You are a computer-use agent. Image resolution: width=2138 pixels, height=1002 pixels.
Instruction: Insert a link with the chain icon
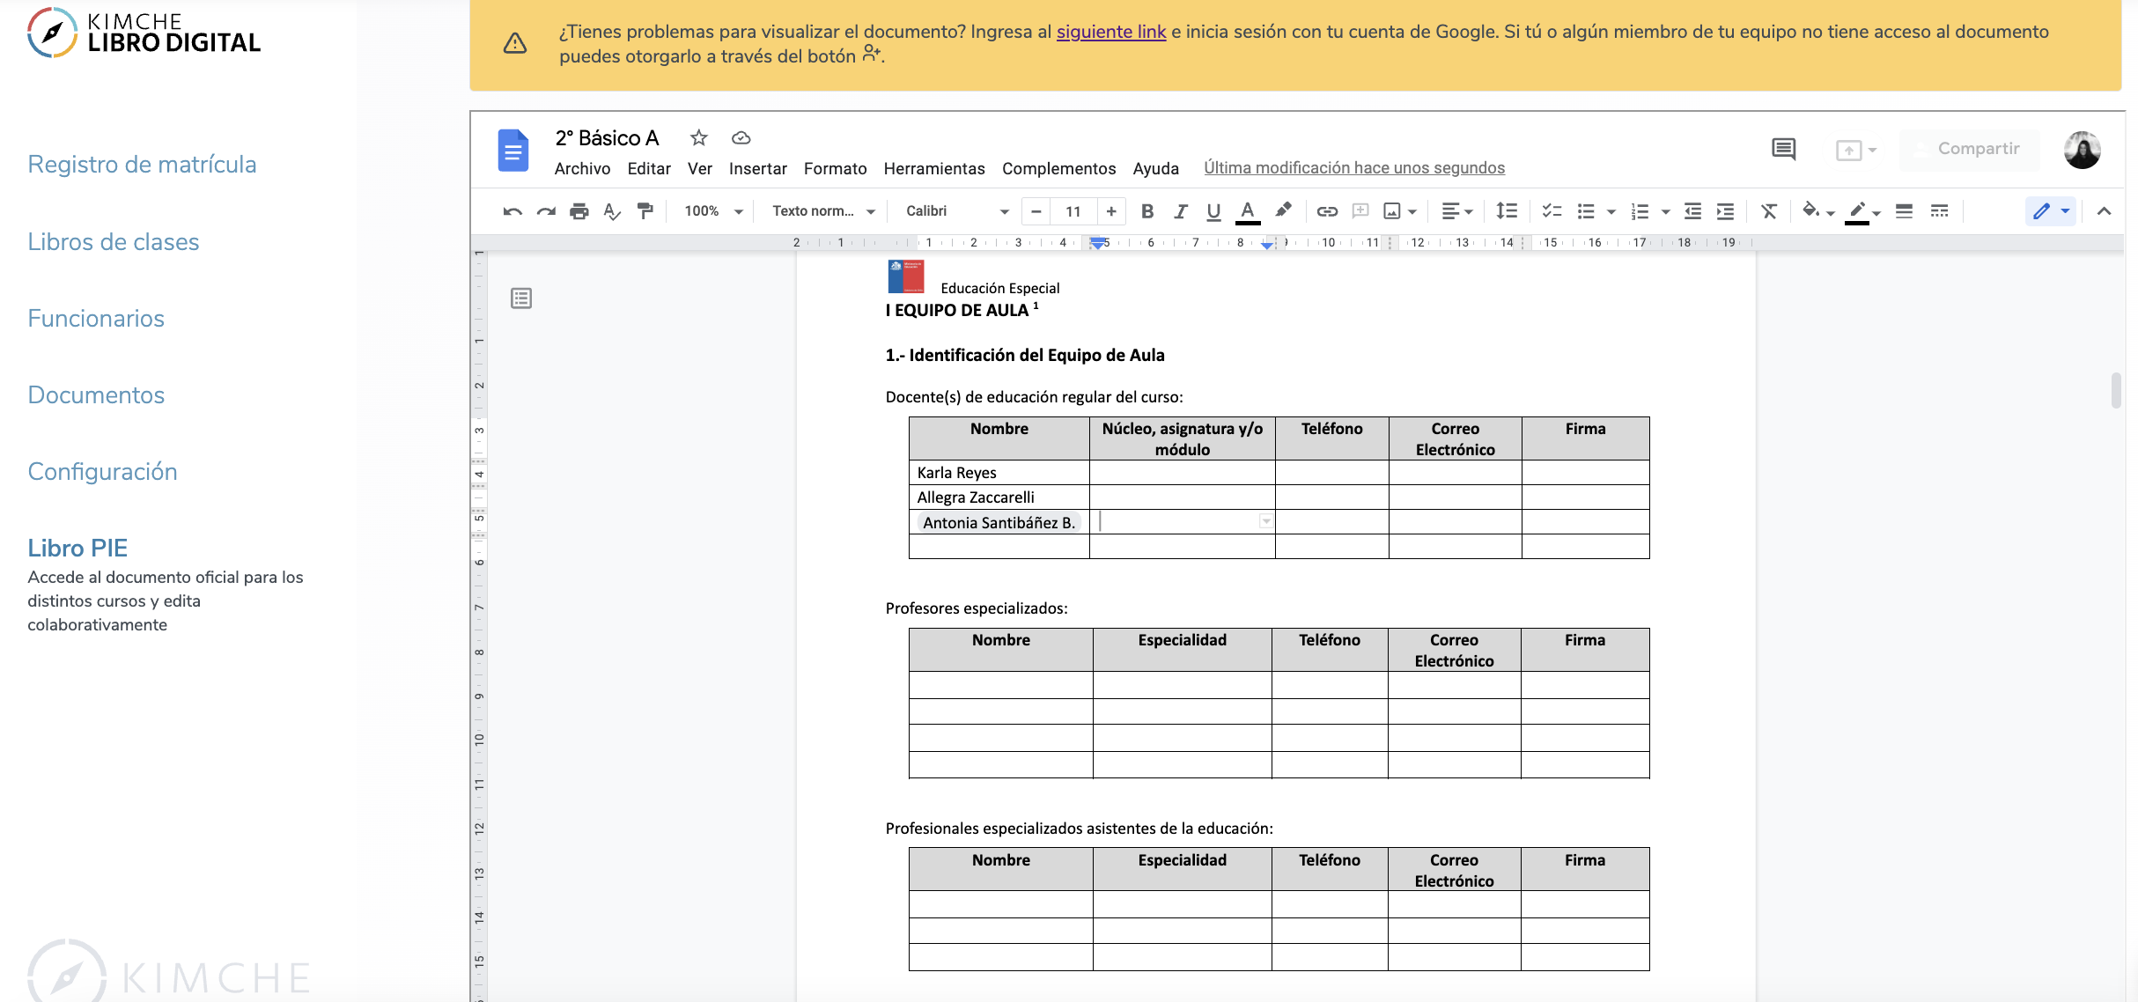(x=1327, y=211)
